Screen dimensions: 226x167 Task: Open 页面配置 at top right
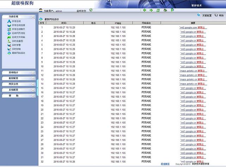[x=207, y=15]
